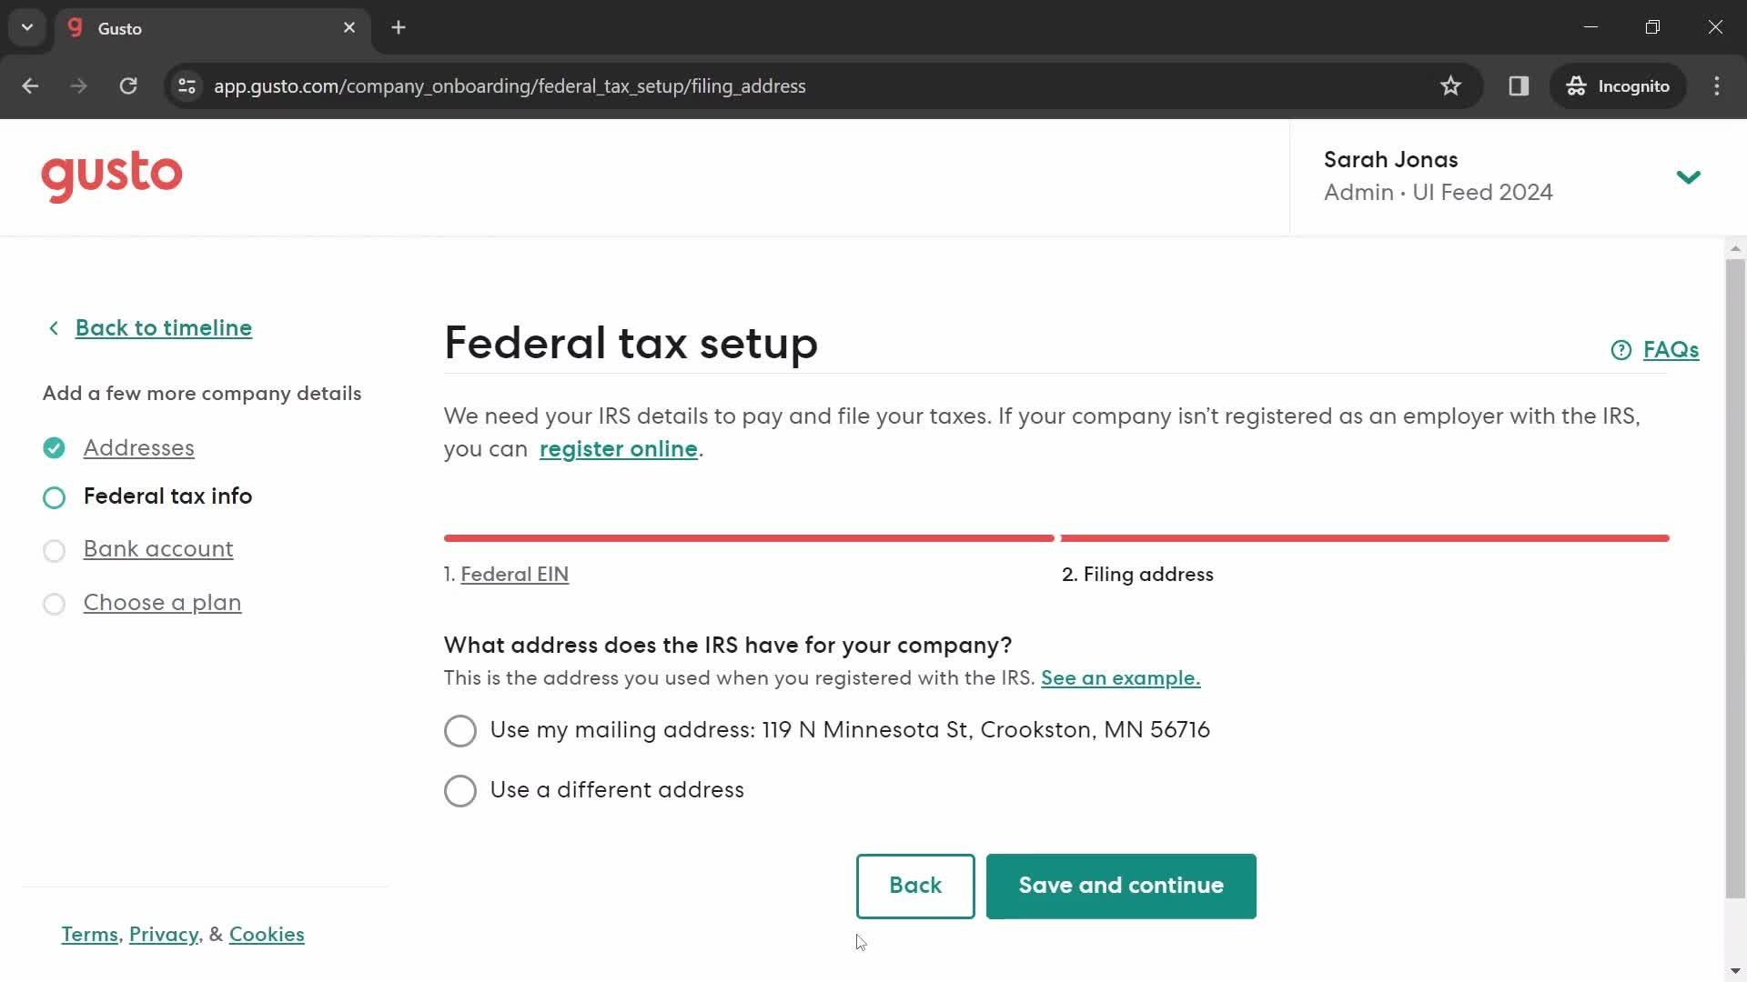Select use a different address option
This screenshot has height=982, width=1747.
(459, 790)
